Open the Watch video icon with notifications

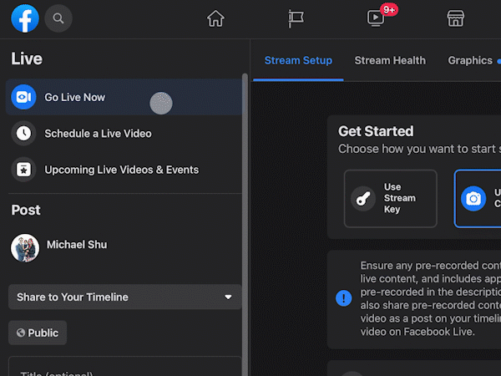pos(377,18)
